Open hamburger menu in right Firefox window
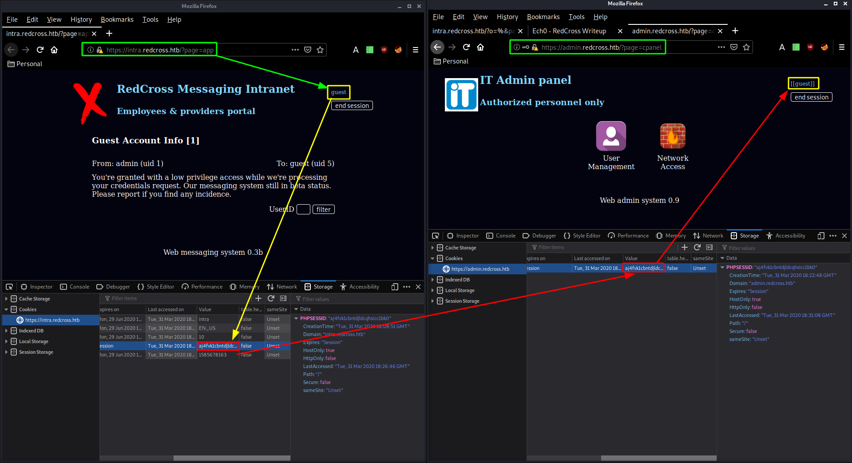The height and width of the screenshot is (463, 852). [842, 47]
